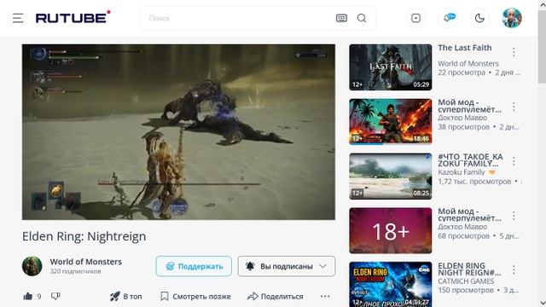Expand the Вы подписаны dropdown
Image resolution: width=546 pixels, height=307 pixels.
coord(287,266)
